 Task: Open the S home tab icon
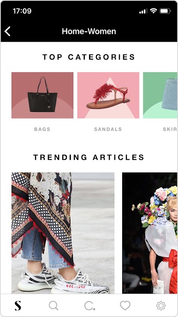tap(18, 306)
